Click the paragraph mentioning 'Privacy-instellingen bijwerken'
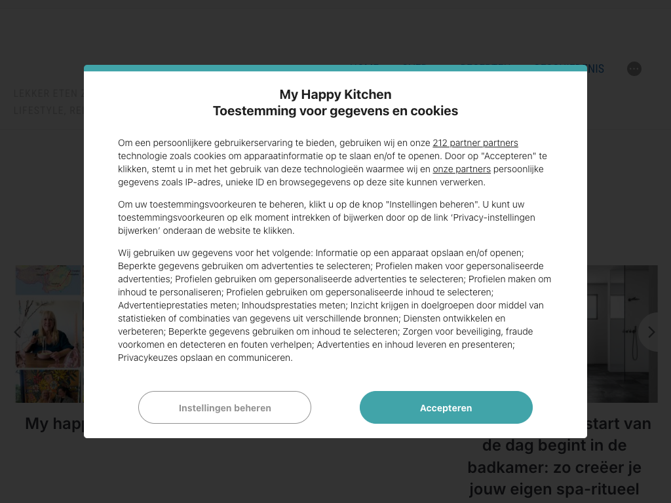 click(326, 217)
